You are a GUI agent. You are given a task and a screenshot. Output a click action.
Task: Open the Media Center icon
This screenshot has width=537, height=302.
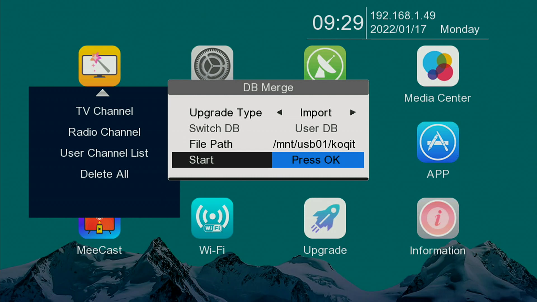pyautogui.click(x=437, y=66)
